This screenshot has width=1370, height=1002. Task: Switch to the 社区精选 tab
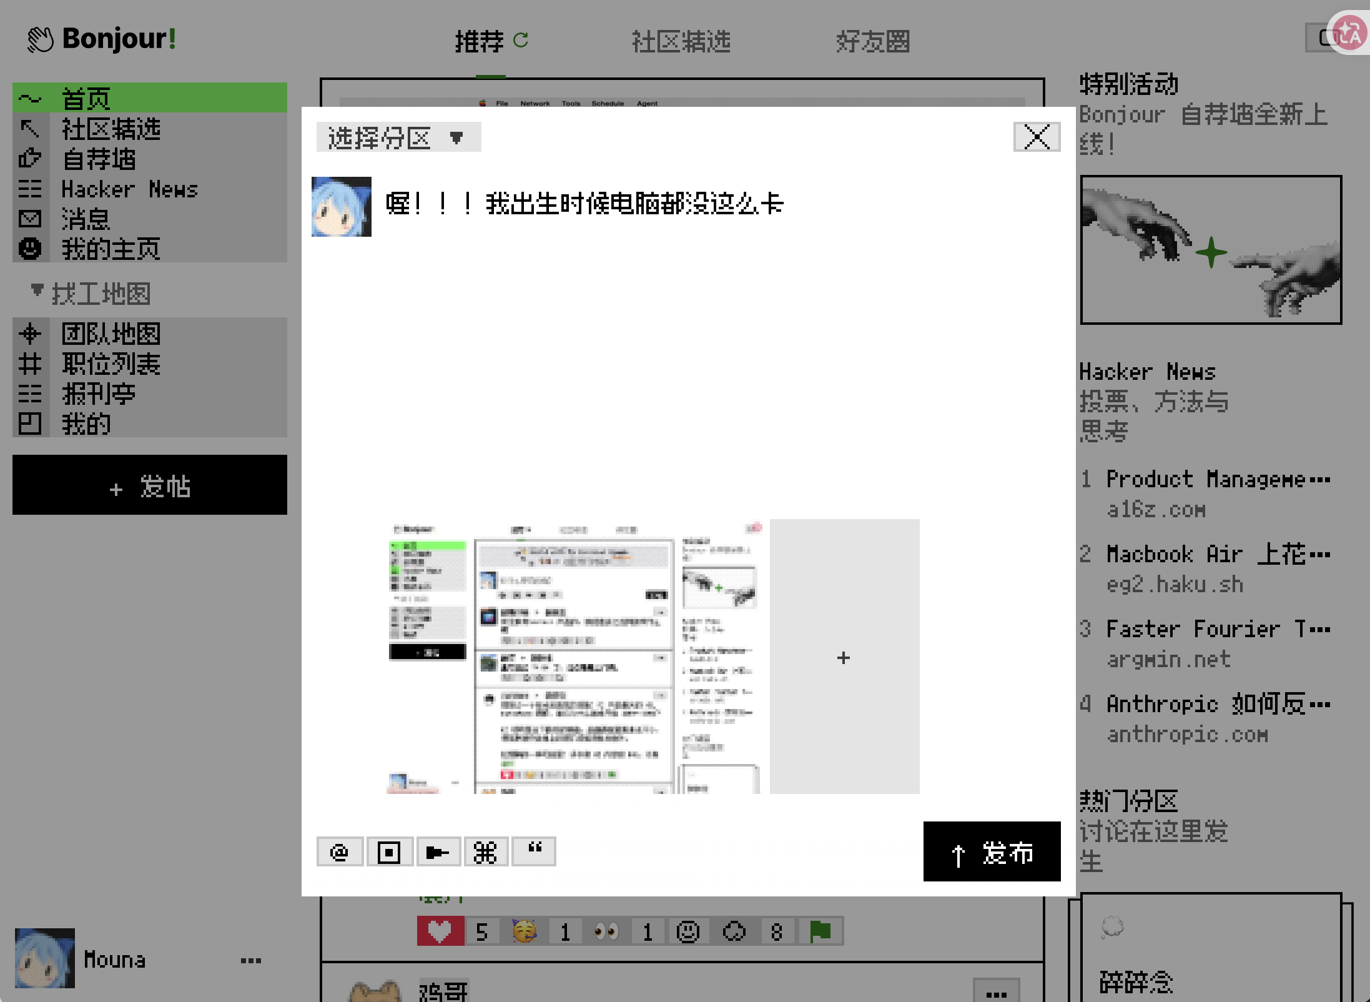click(681, 41)
